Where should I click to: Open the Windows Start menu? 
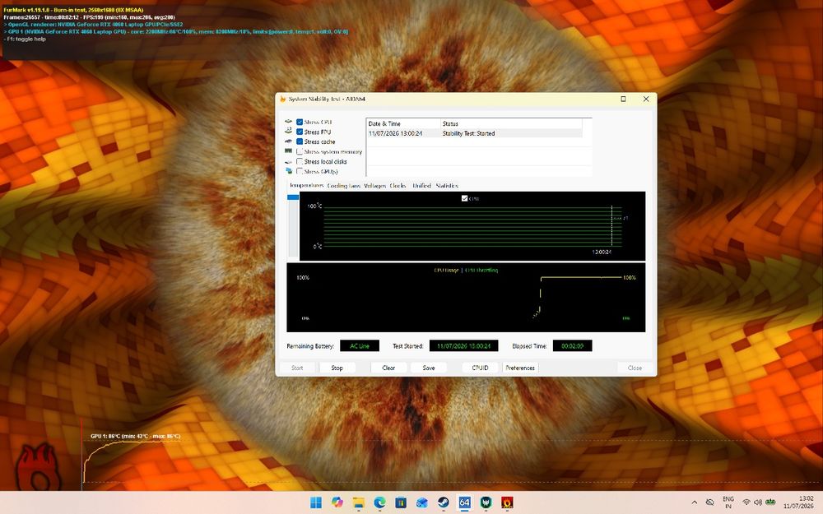pyautogui.click(x=316, y=502)
